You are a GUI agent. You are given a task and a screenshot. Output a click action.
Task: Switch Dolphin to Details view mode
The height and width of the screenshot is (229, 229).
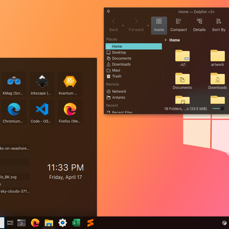tap(199, 25)
